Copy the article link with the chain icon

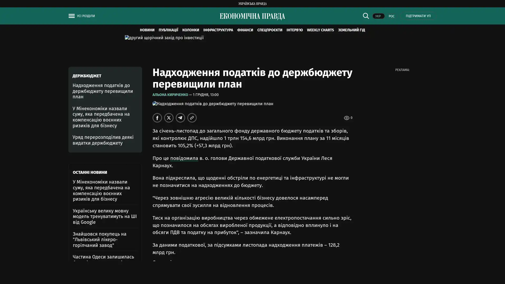point(192,118)
